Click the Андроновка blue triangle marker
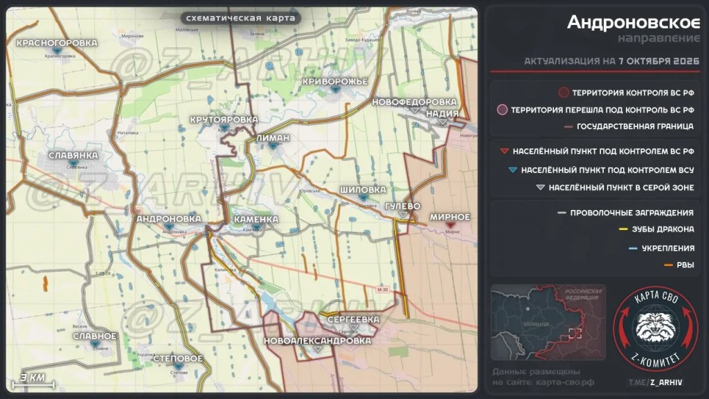 click(169, 227)
